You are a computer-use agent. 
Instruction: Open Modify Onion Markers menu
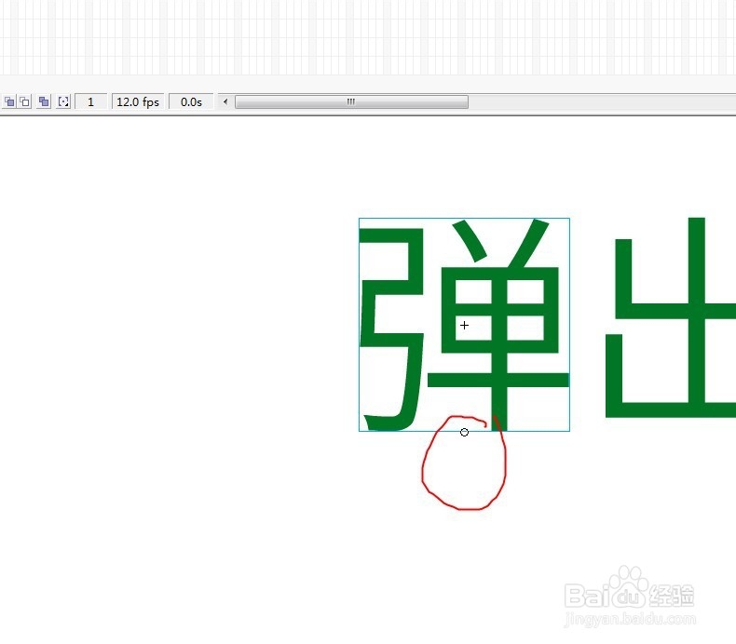coord(63,101)
